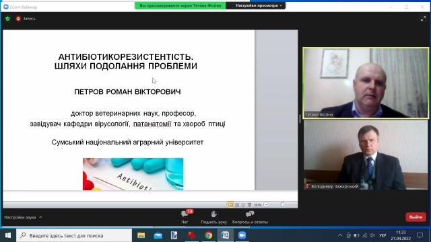This screenshot has width=431, height=242.
Task: Switch to Reading view icon
Action: coord(243,204)
